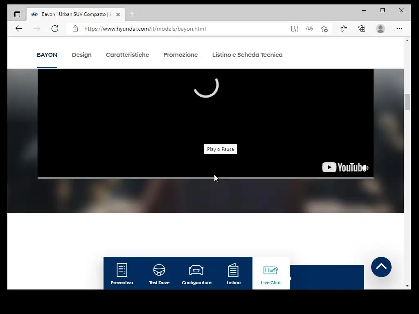Open the translate page icon
The height and width of the screenshot is (314, 419).
[309, 29]
